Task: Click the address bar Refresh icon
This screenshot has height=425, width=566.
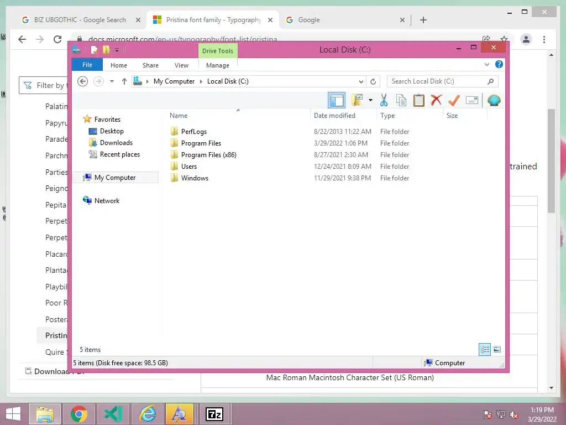Action: pos(373,82)
